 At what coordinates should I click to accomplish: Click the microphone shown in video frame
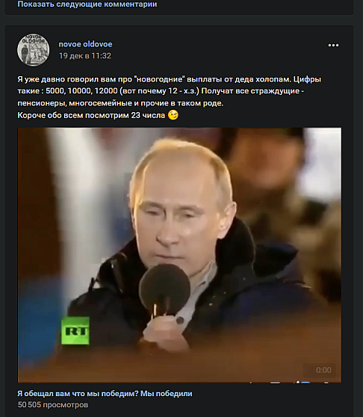(164, 290)
